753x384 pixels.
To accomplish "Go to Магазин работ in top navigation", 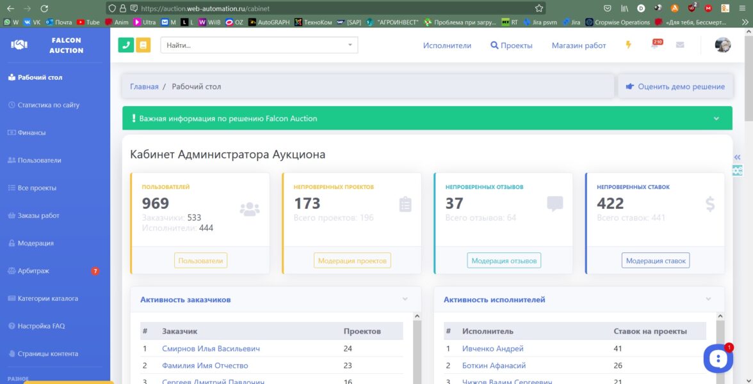I will pyautogui.click(x=578, y=45).
